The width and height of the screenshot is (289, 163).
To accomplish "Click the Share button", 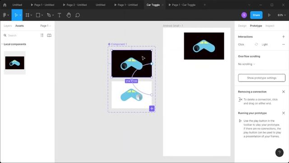I will (256, 15).
